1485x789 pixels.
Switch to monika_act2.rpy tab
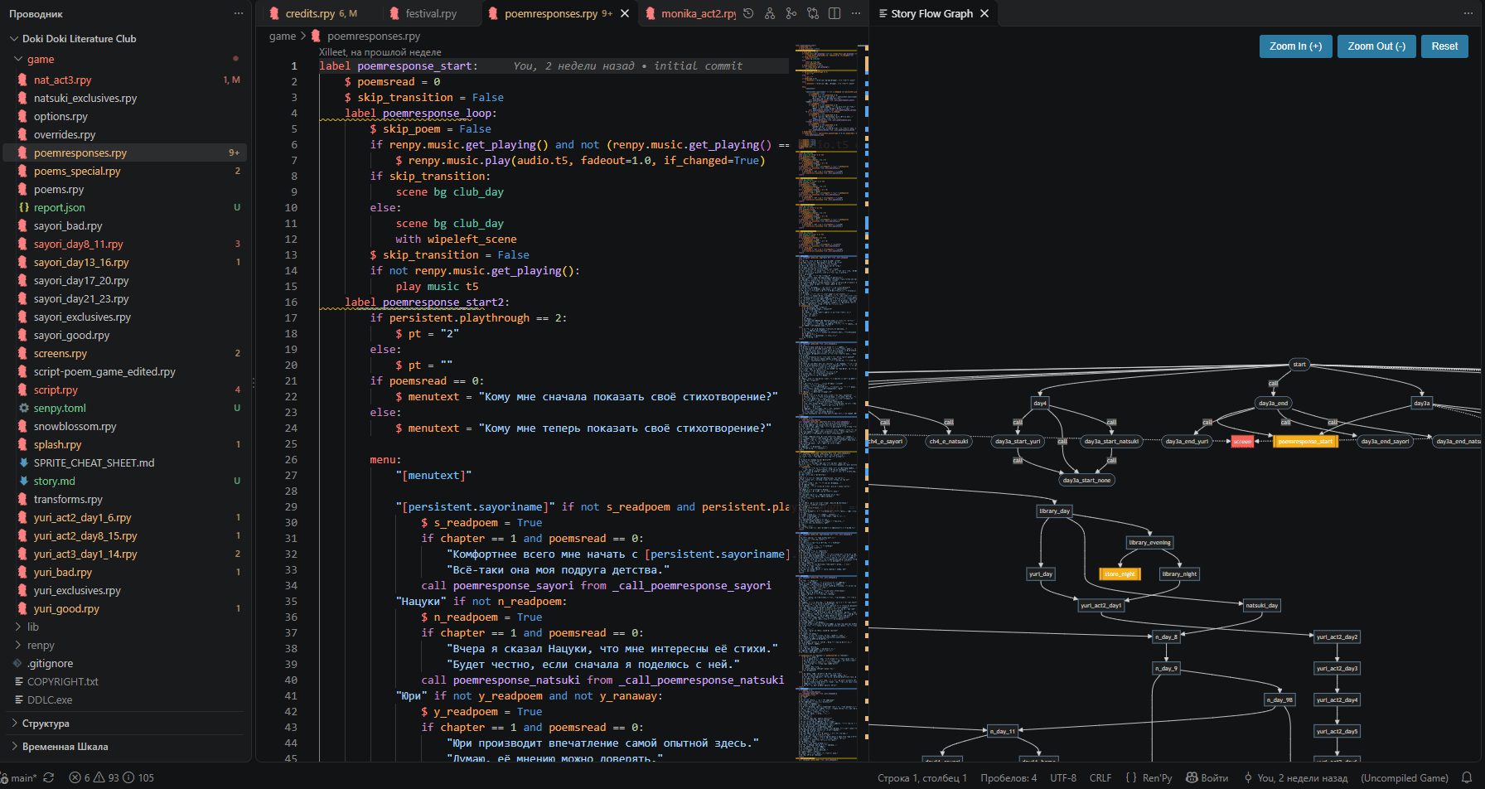pos(689,13)
